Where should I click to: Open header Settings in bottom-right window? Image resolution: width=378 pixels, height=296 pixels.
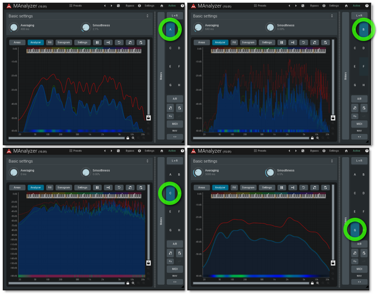(x=334, y=151)
